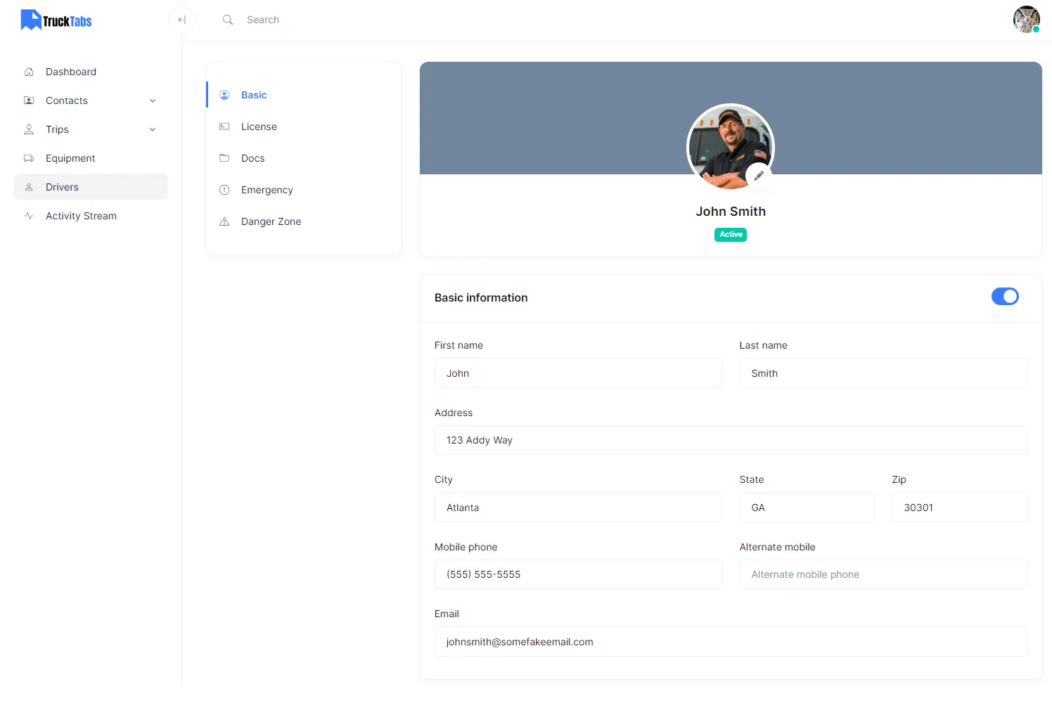Go to the Equipment page
The image size is (1052, 710).
[91, 158]
